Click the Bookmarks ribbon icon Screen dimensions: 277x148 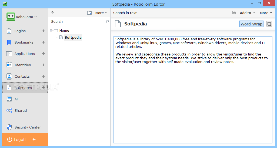(x=9, y=42)
